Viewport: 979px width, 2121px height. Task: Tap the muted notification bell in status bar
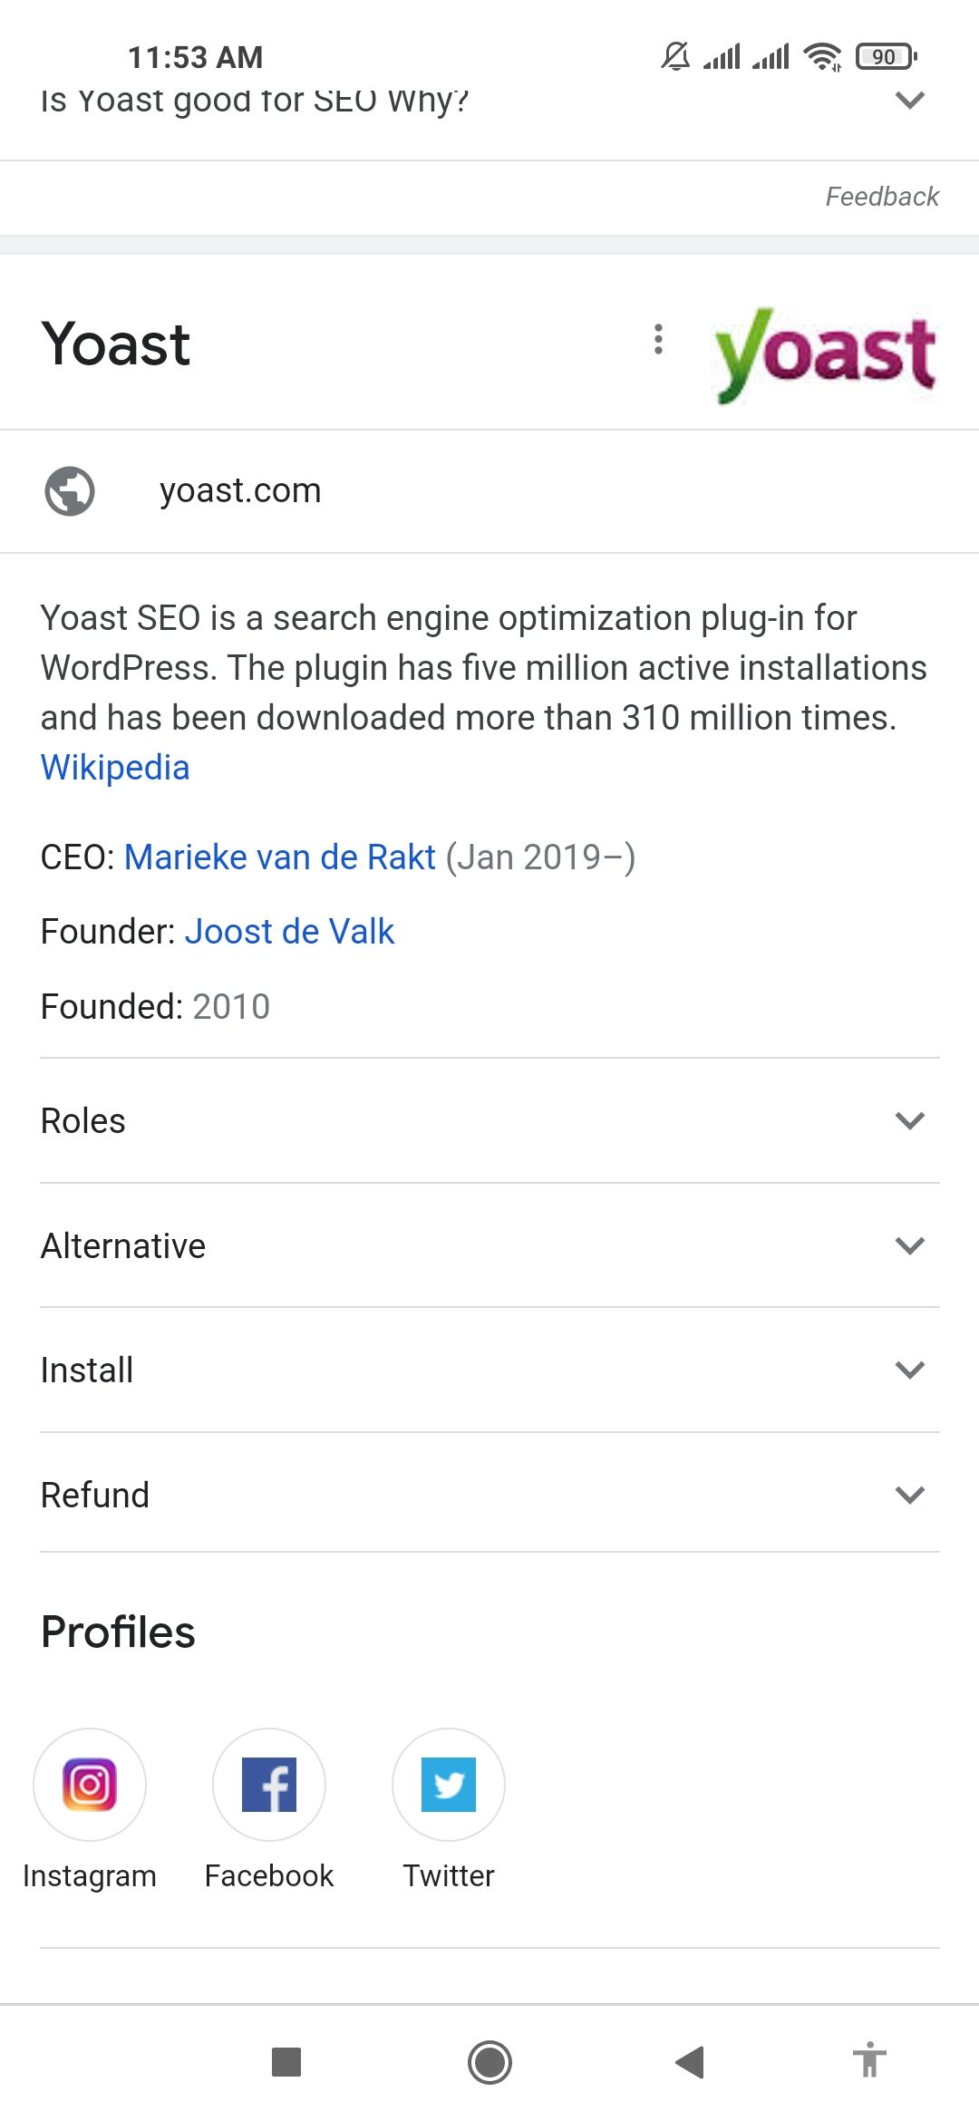(674, 56)
